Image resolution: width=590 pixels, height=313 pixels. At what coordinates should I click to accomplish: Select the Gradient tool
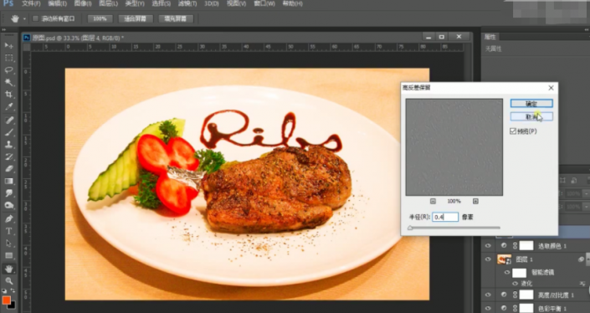8,182
